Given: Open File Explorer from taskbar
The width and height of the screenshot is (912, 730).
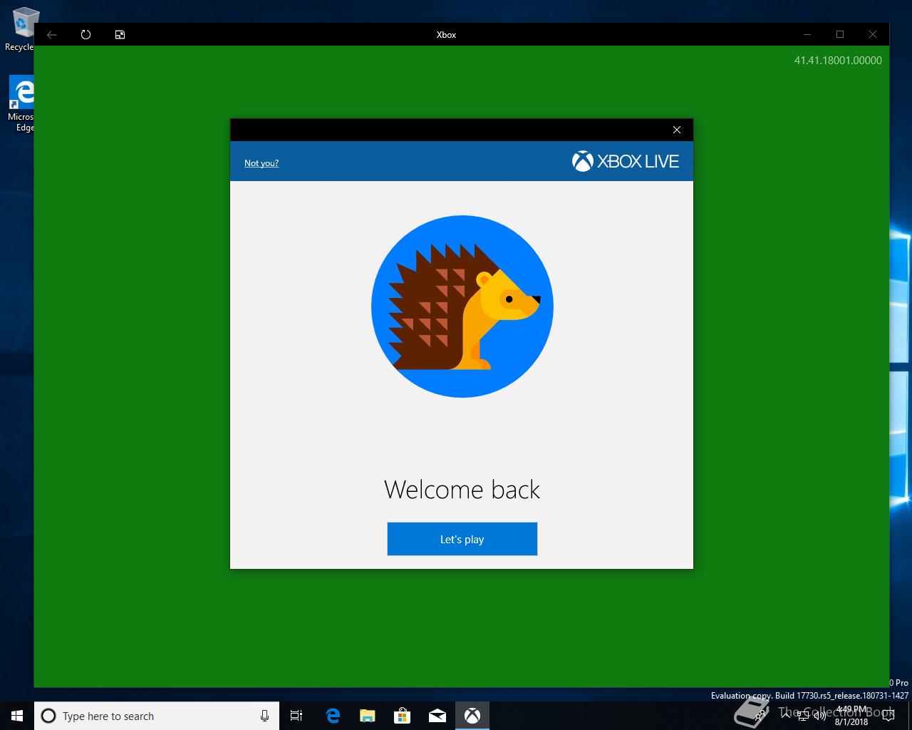Looking at the screenshot, I should (x=367, y=716).
